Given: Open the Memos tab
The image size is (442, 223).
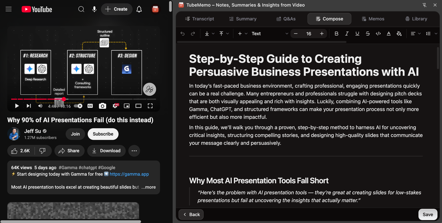Looking at the screenshot, I should click(x=373, y=19).
